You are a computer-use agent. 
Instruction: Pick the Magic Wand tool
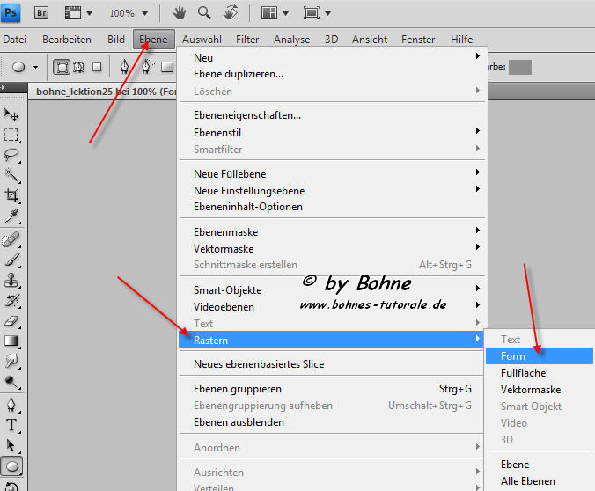coord(11,174)
